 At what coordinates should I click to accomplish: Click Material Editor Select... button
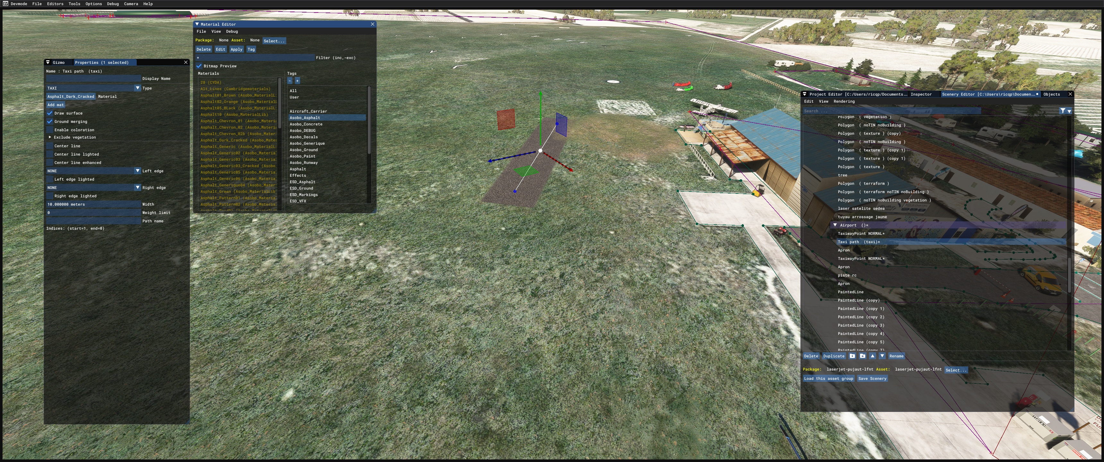(x=274, y=41)
